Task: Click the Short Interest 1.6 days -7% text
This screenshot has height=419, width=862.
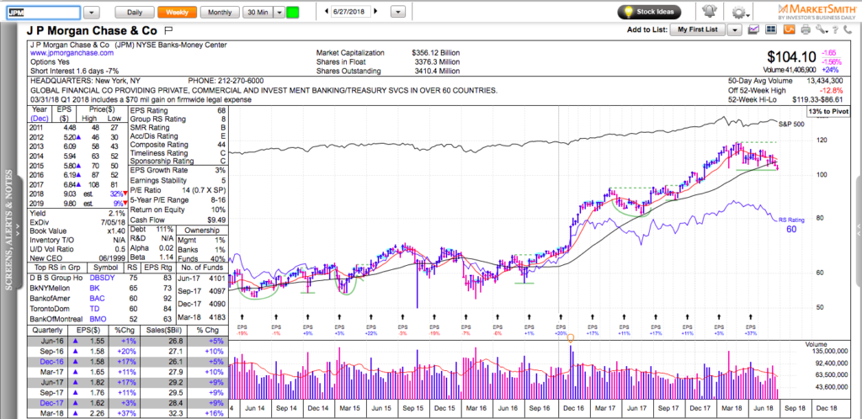Action: pyautogui.click(x=75, y=71)
